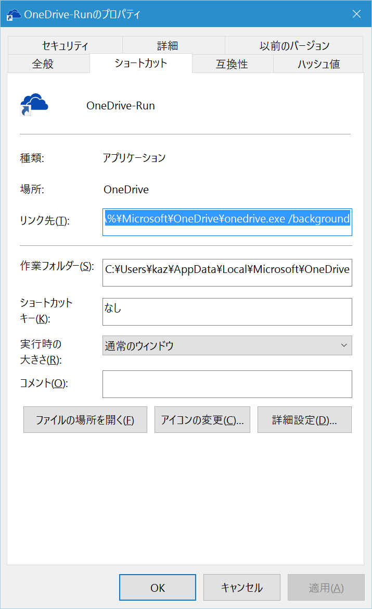Click the ショートカットキー field showing なし
Screen dimensions: 372x609
point(227,312)
